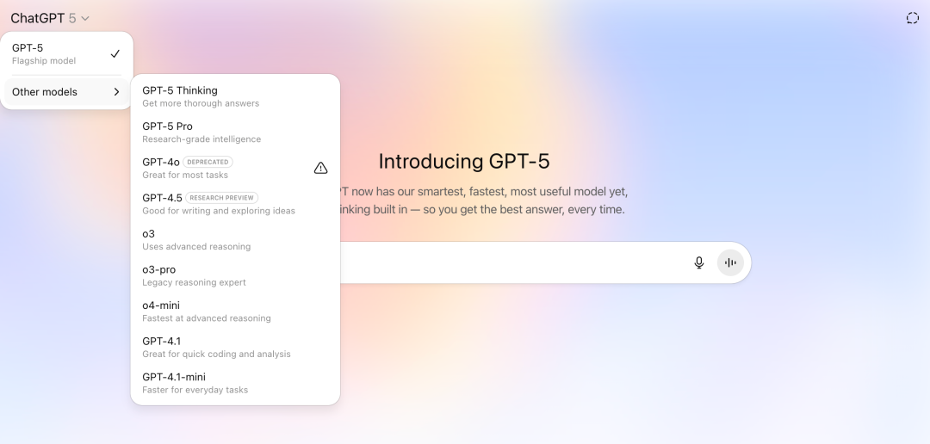
Task: Select GPT-4.5 research preview model
Action: click(x=235, y=204)
